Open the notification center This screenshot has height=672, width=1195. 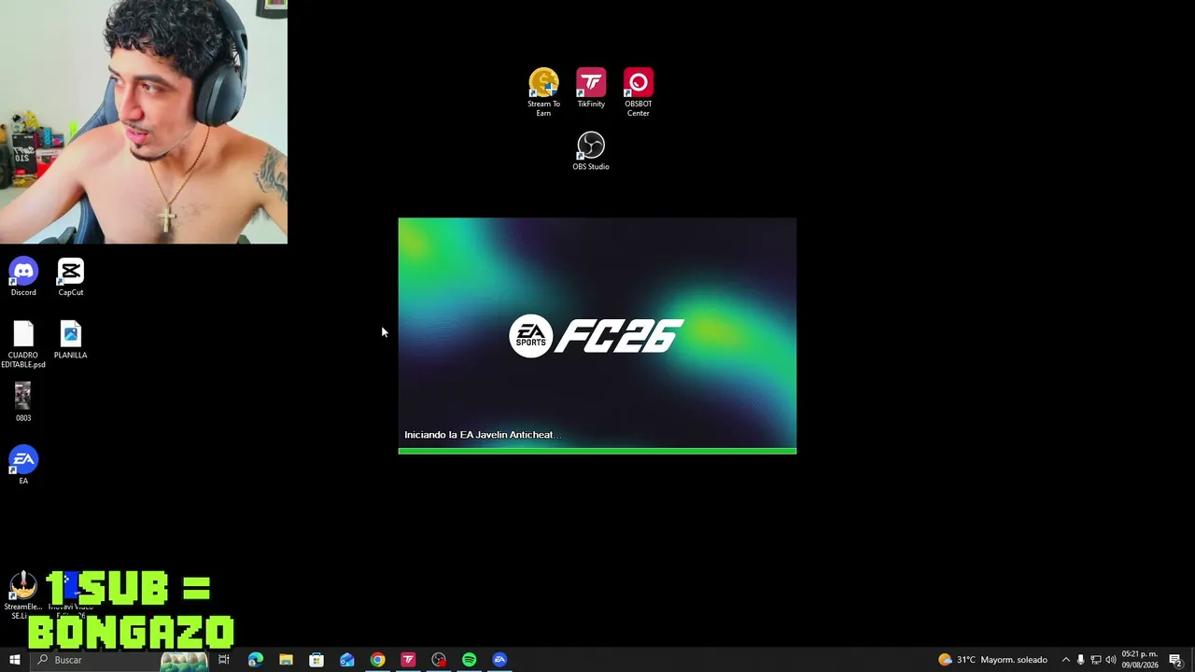[x=1175, y=660]
